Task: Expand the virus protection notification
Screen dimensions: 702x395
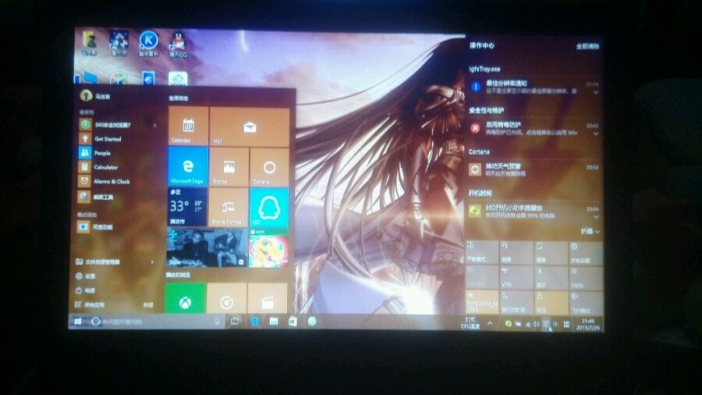Action: coord(595,133)
